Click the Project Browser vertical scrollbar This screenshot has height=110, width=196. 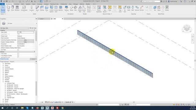click(36, 88)
